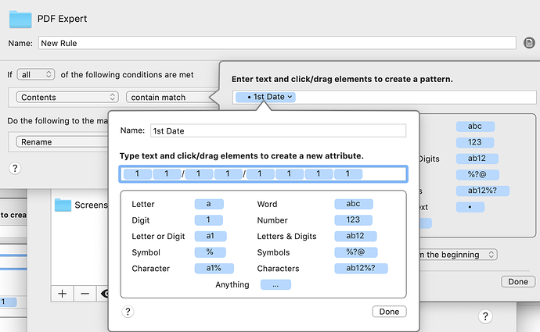The image size is (540, 332).
Task: Click Done in the pattern panel
Action: (518, 282)
